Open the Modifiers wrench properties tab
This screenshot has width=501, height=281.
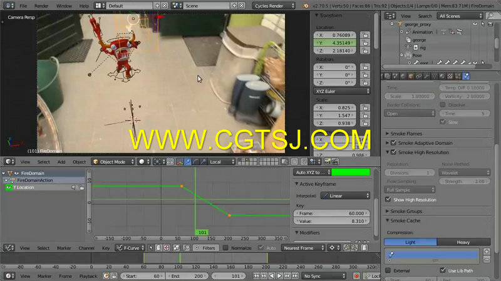tap(426, 76)
